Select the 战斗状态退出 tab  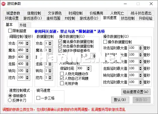click(141, 13)
